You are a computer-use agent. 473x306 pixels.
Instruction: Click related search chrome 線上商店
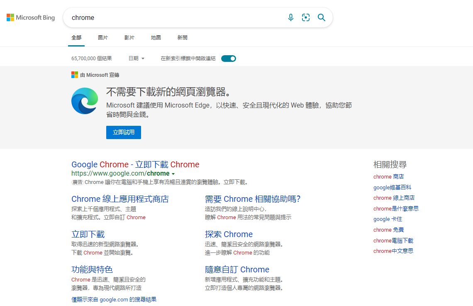click(x=394, y=198)
